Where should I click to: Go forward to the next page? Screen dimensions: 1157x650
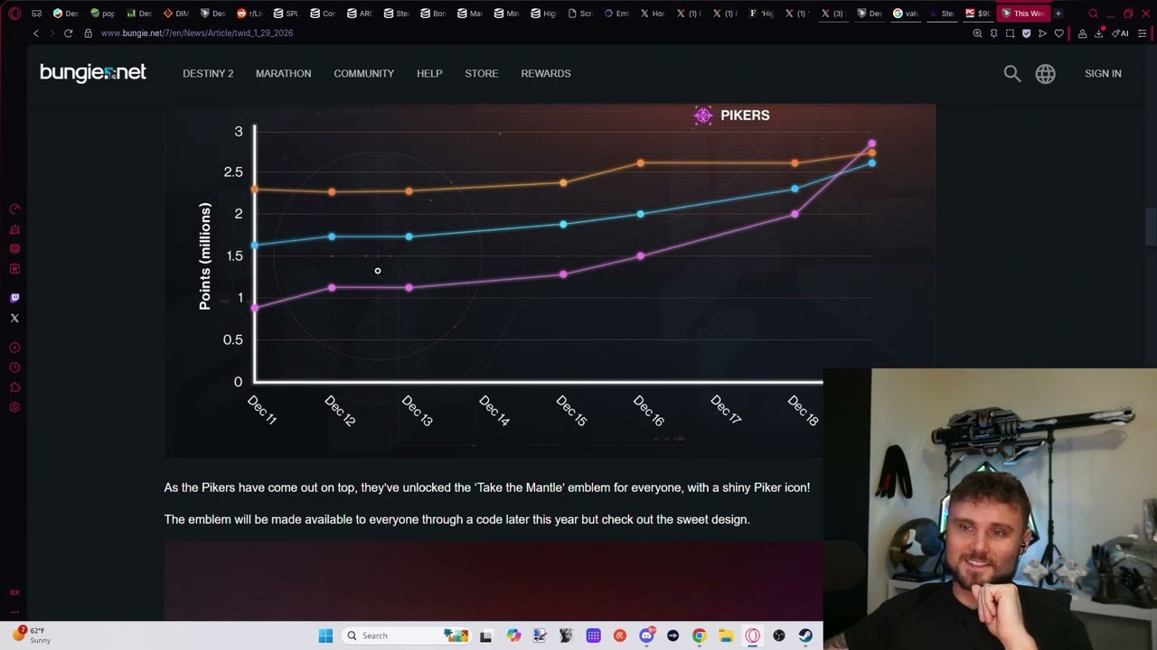coord(52,33)
